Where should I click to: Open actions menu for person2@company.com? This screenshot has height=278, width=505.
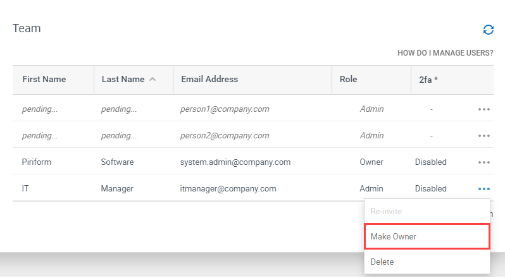pyautogui.click(x=483, y=136)
